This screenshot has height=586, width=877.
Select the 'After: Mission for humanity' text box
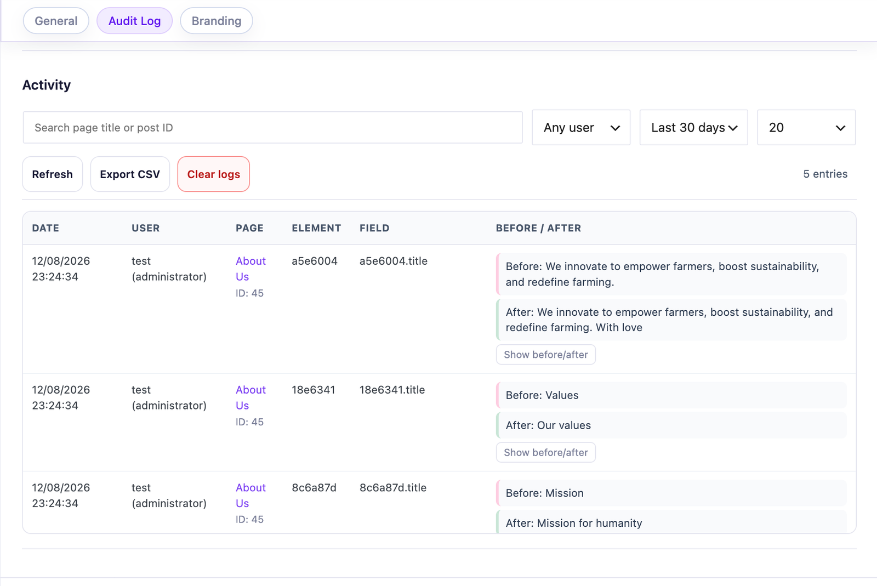(x=671, y=522)
